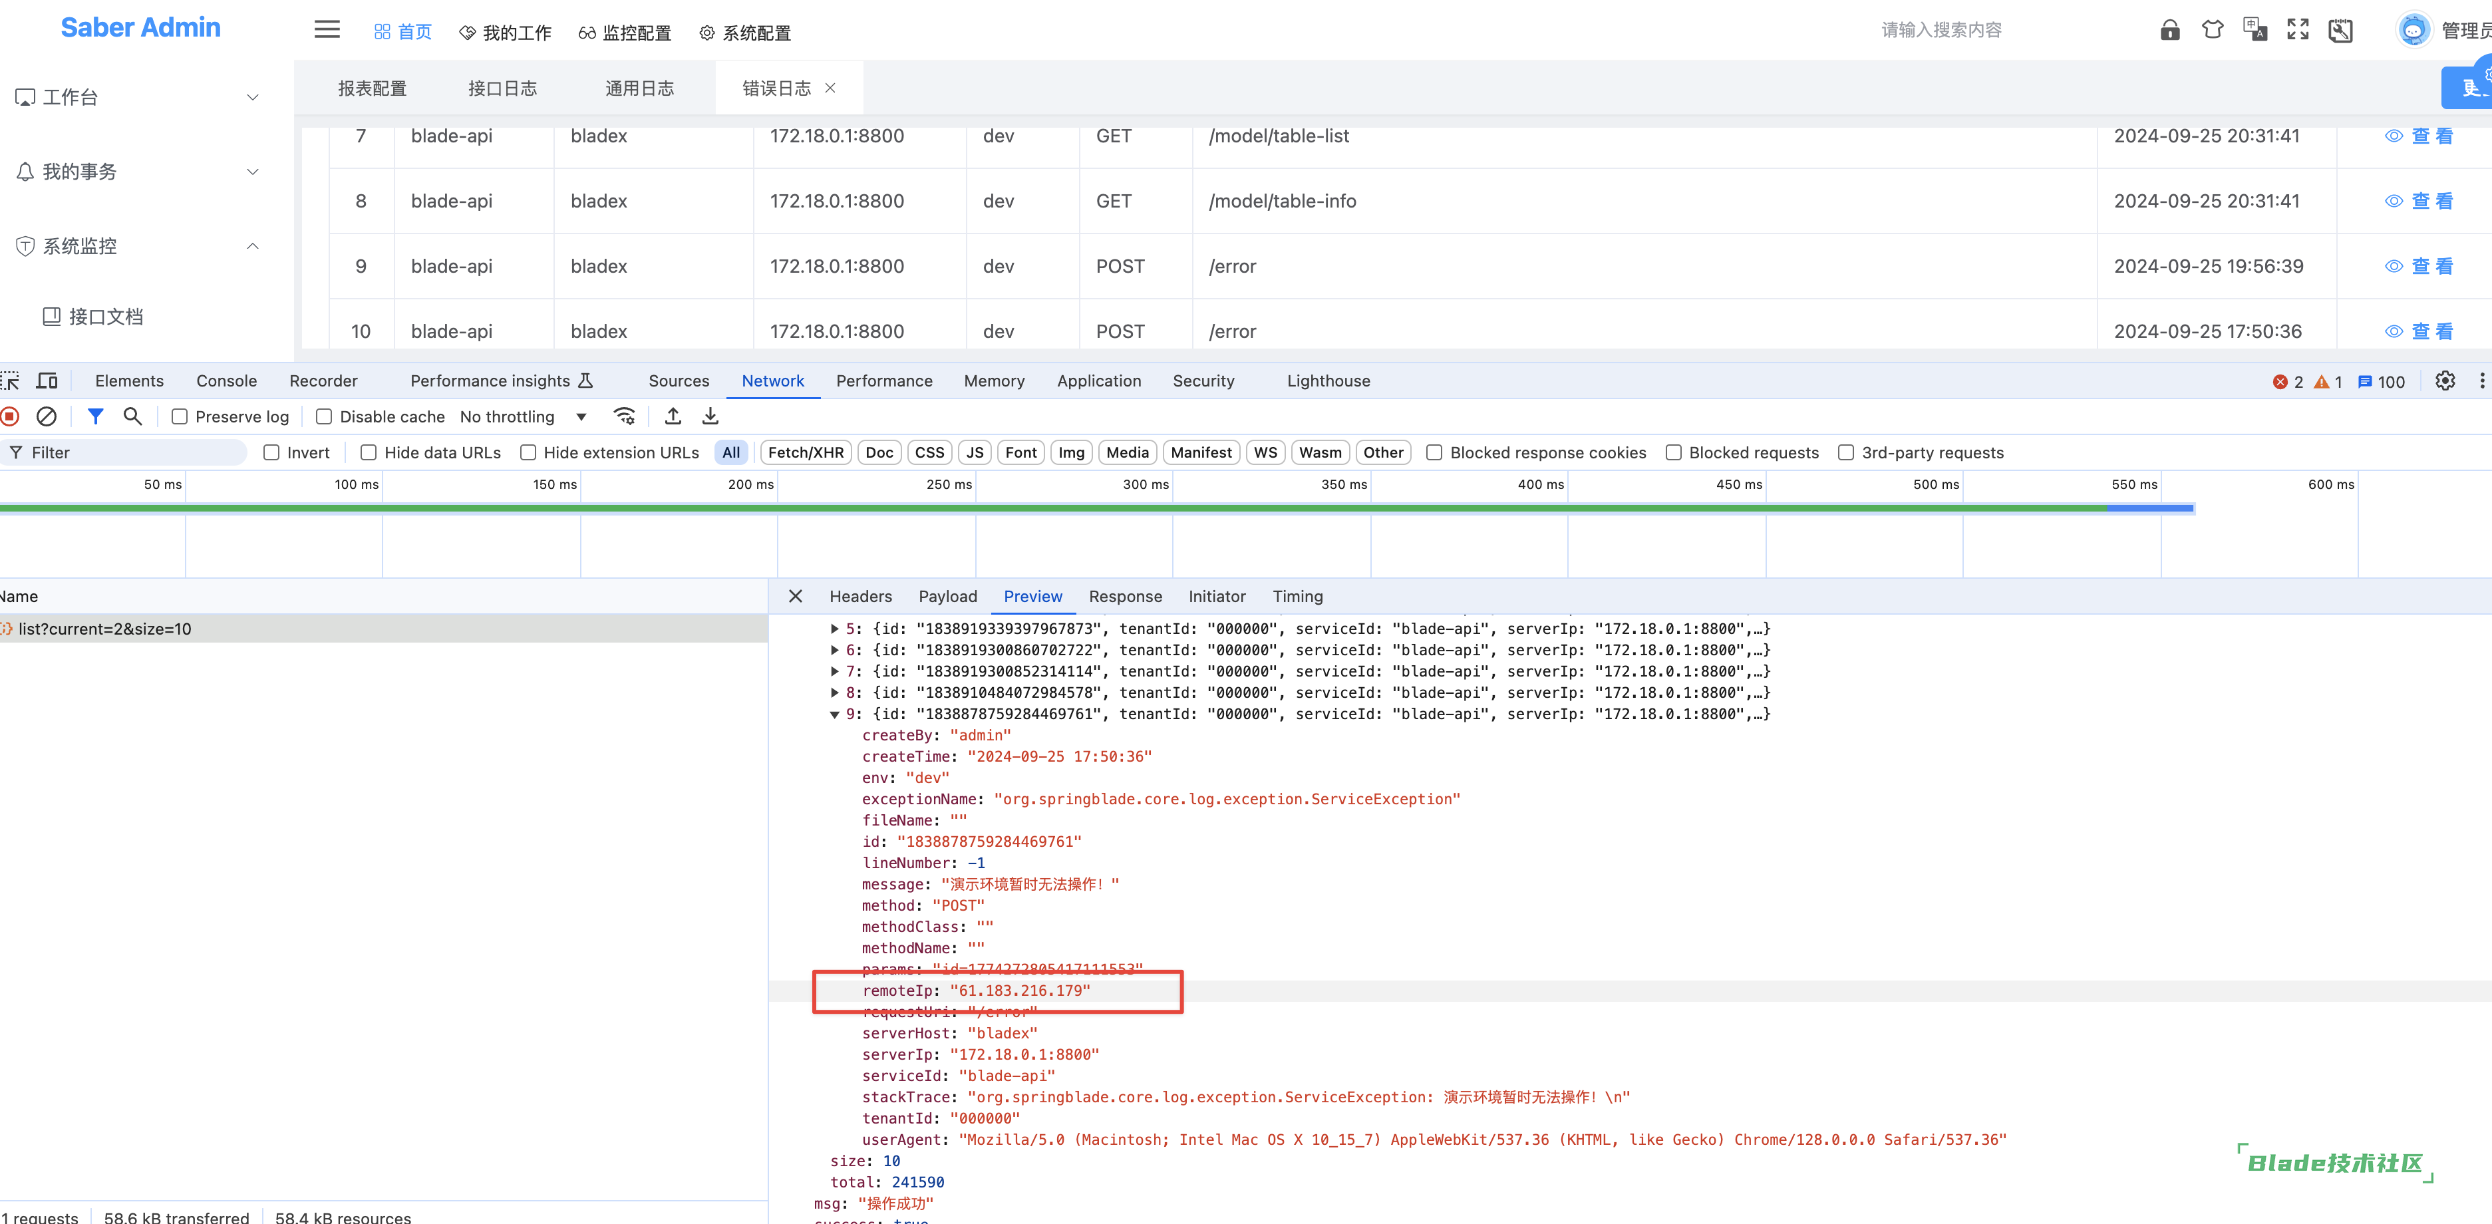This screenshot has width=2492, height=1224.
Task: Click 查看 for row 7 table-list
Action: tap(2419, 136)
